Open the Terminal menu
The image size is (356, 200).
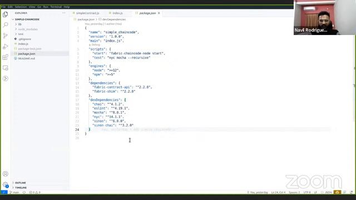coord(56,7)
